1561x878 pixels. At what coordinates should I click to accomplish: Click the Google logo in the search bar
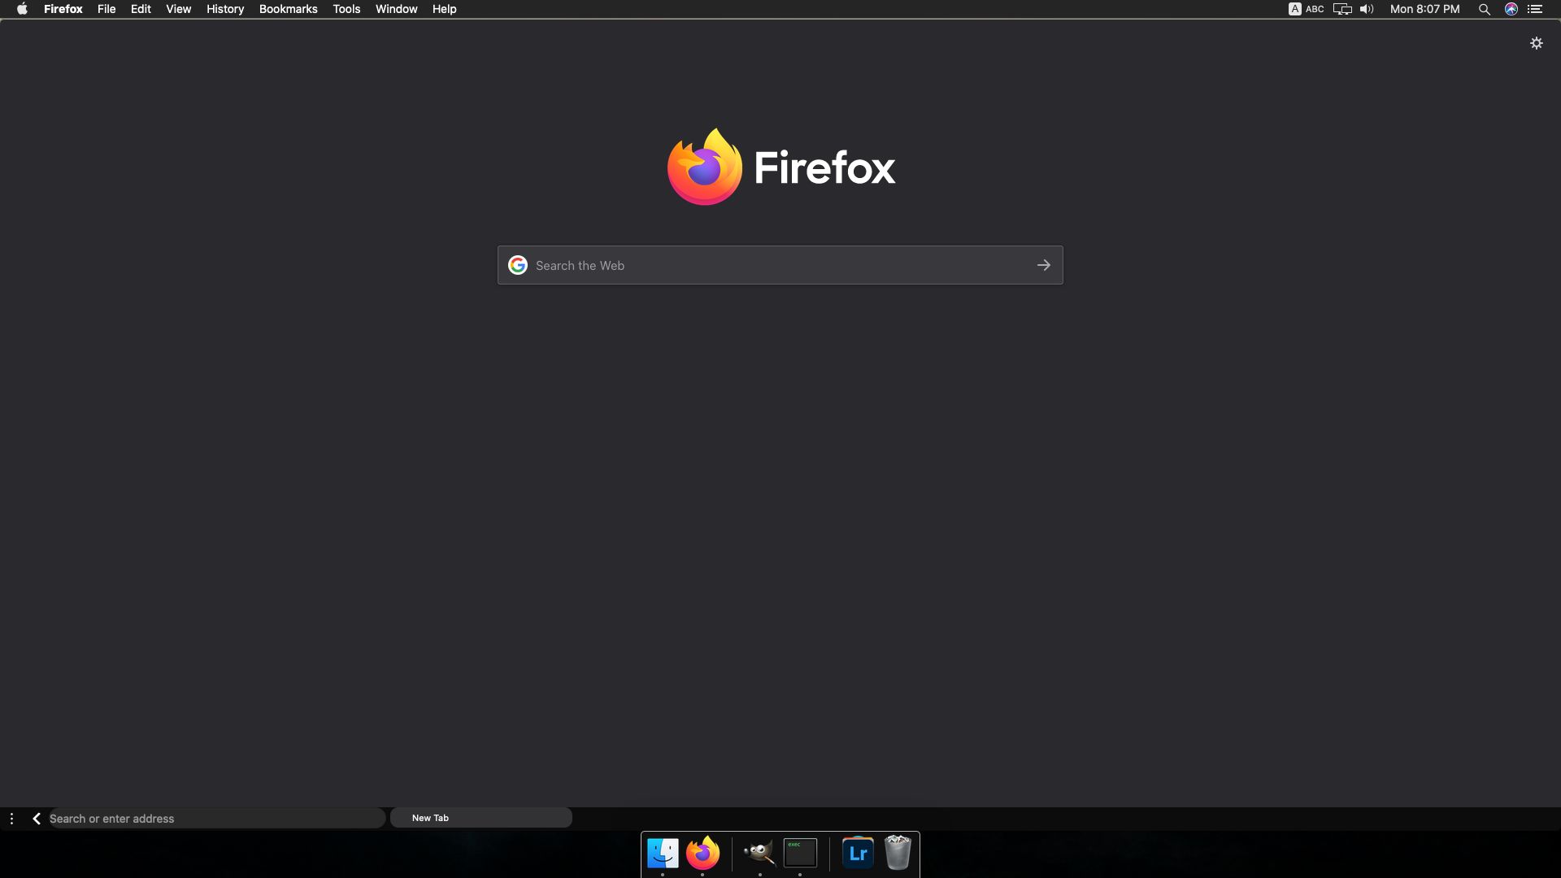pos(518,265)
